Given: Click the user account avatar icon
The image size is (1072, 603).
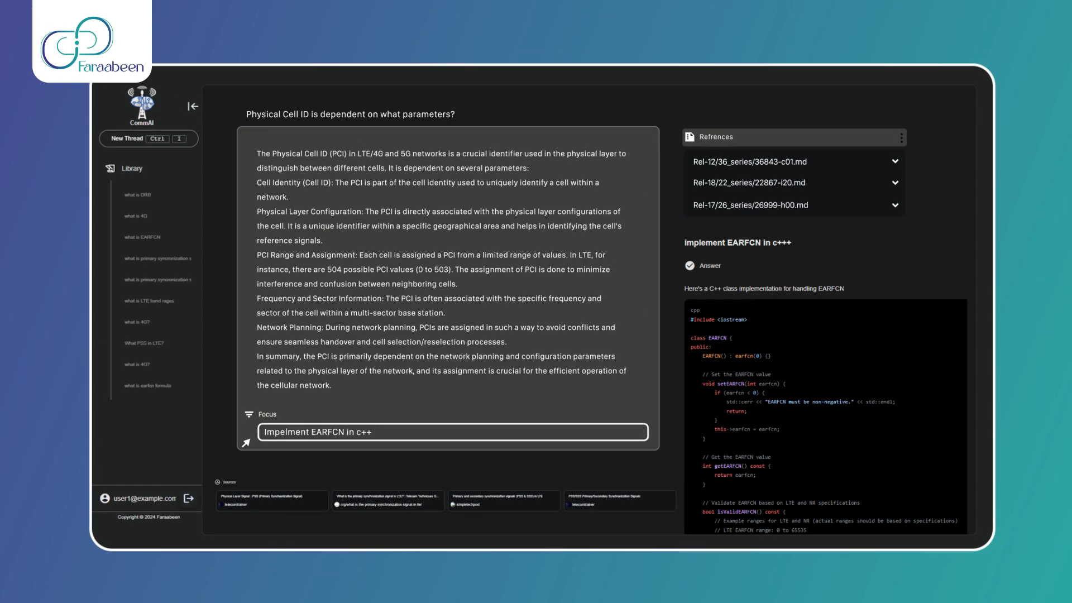Looking at the screenshot, I should pos(105,499).
